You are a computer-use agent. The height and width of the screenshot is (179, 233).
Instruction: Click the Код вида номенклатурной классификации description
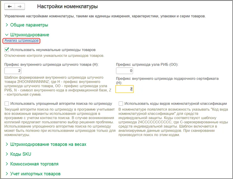click(173, 122)
